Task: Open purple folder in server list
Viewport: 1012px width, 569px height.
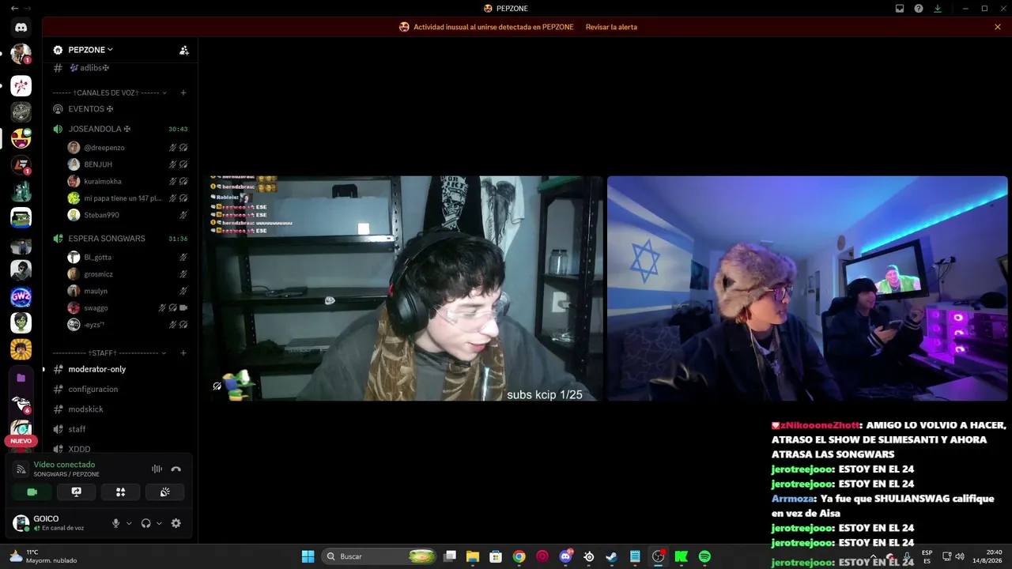Action: coord(21,378)
